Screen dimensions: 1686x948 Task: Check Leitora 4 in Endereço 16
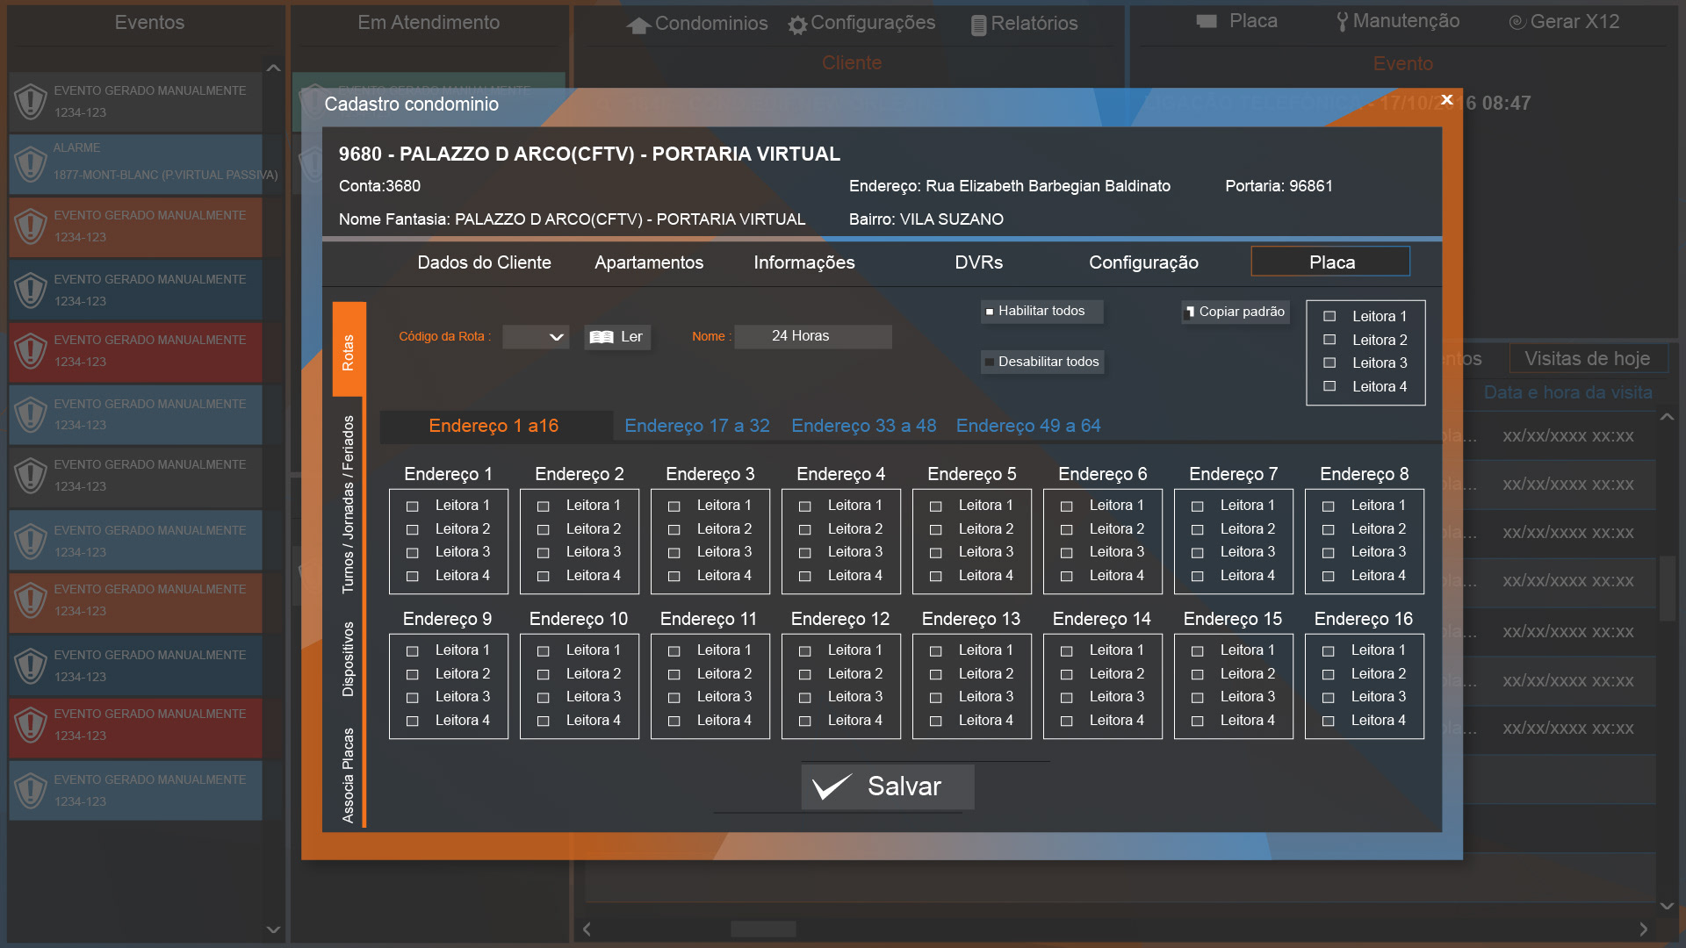coord(1328,722)
